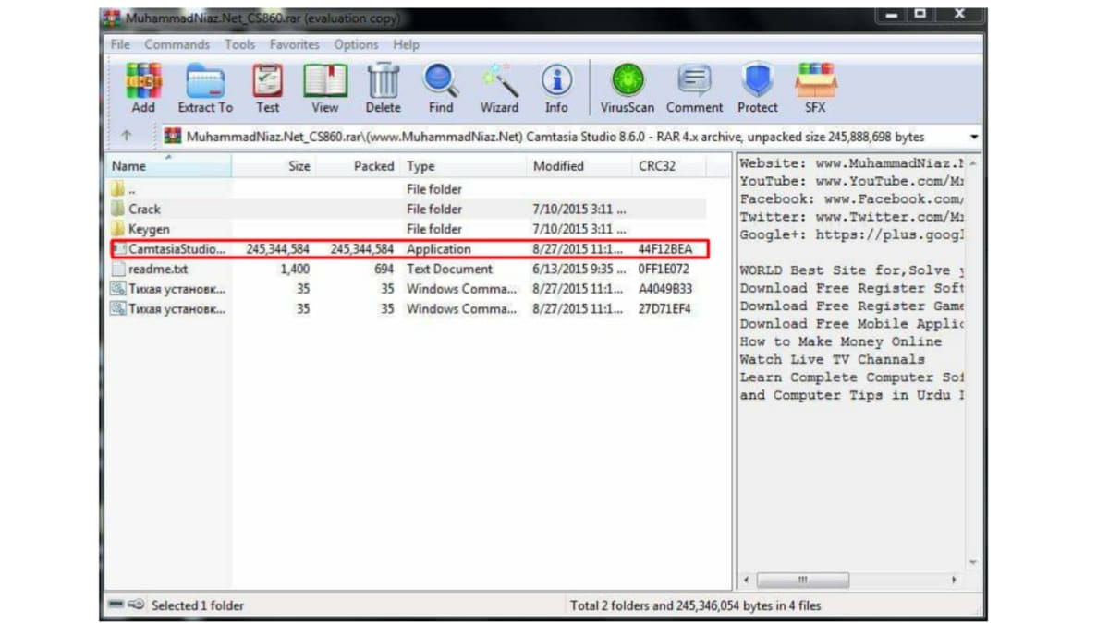Click WinRAR title bar icon

[113, 17]
